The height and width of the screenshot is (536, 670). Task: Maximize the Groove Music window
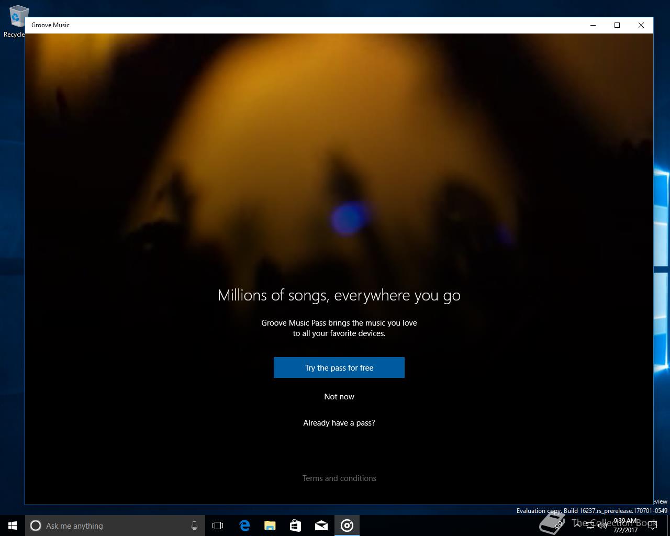(617, 25)
